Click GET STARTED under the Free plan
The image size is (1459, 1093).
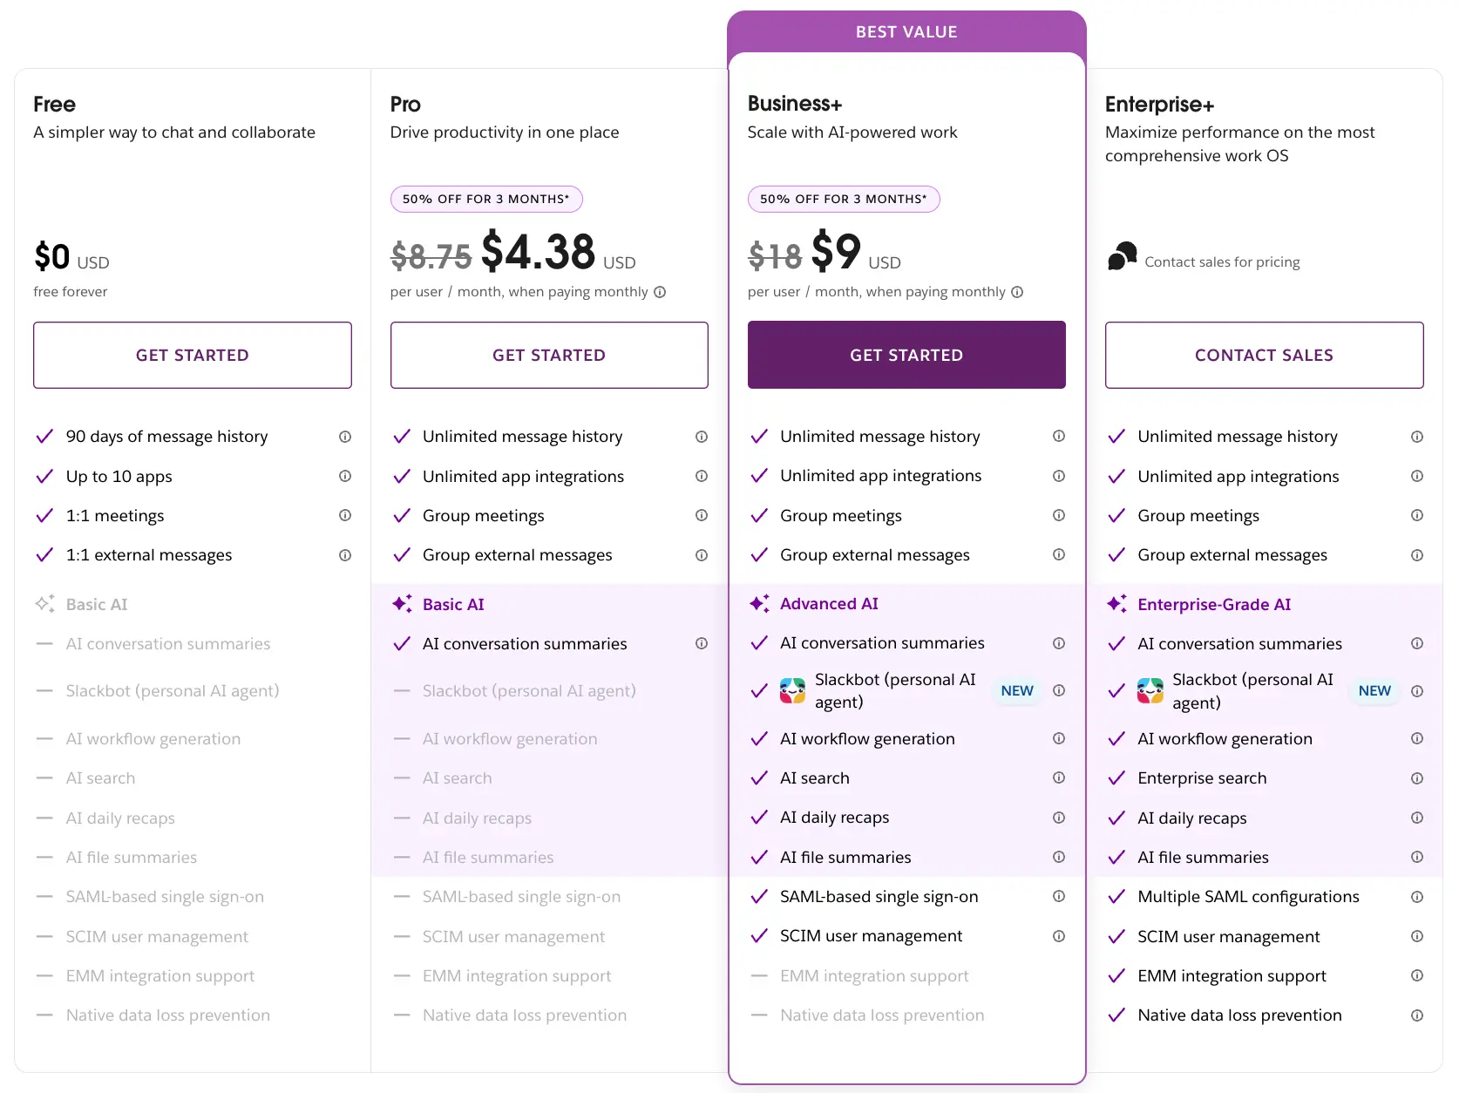click(192, 355)
